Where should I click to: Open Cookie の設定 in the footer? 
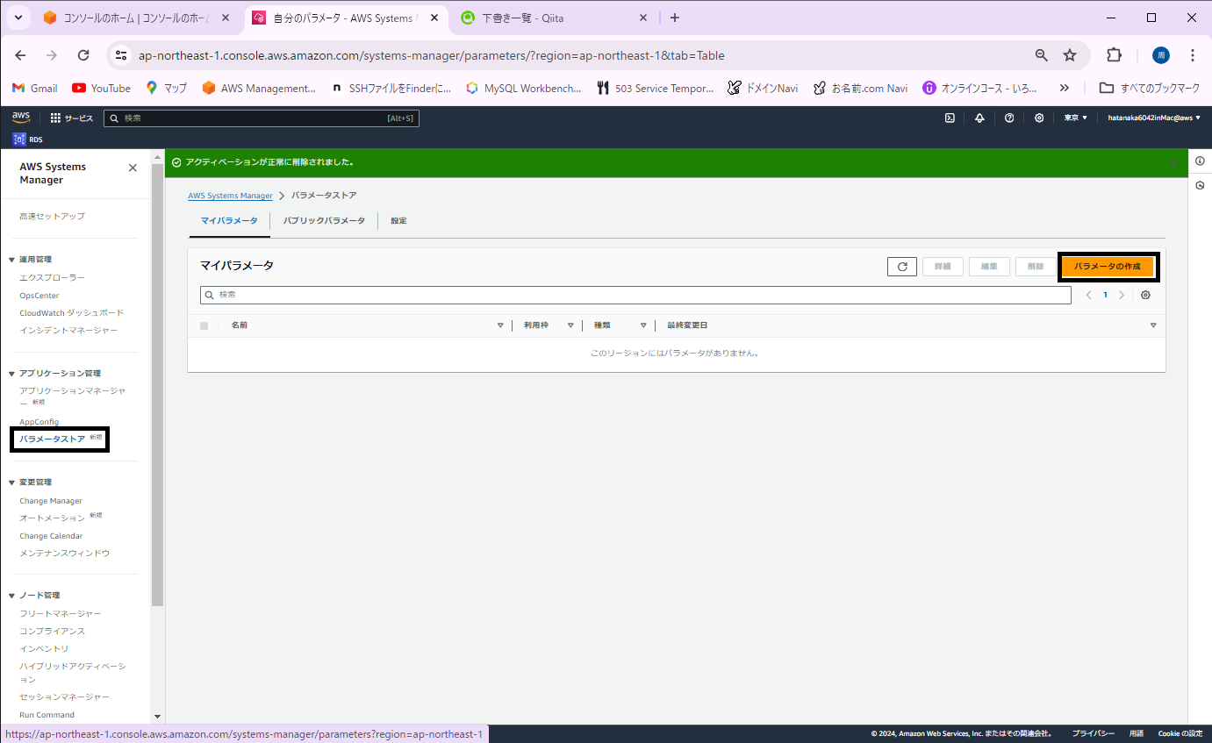[1180, 733]
